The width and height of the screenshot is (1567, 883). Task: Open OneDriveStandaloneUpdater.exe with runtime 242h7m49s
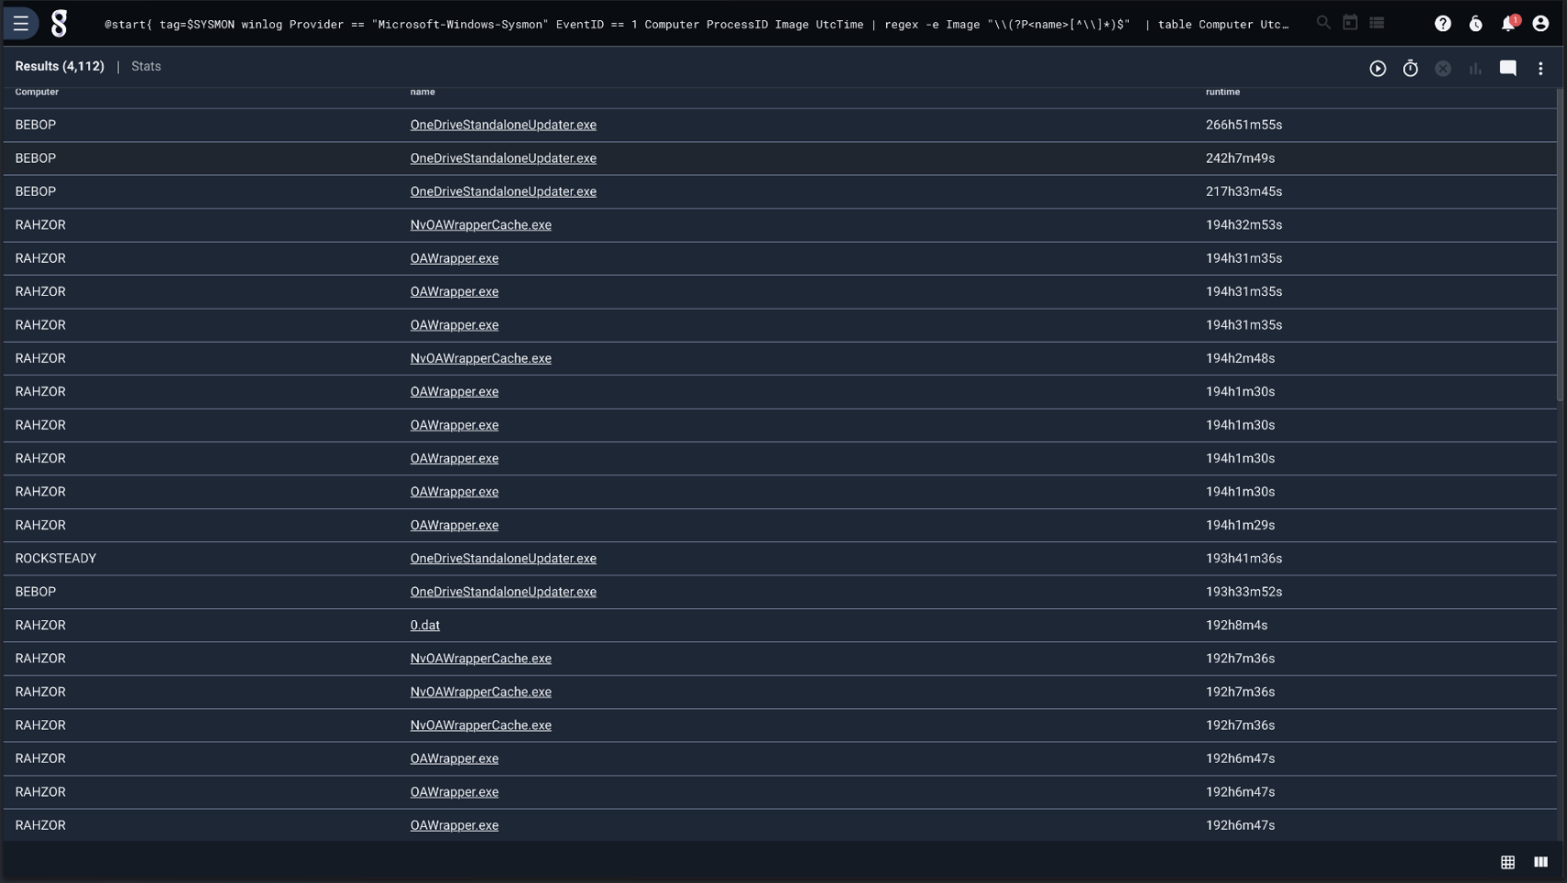[503, 158]
